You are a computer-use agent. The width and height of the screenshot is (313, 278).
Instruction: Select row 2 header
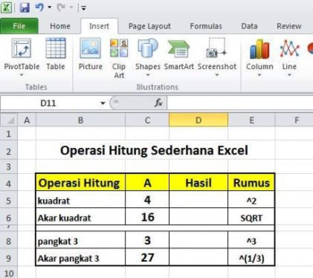(9, 151)
